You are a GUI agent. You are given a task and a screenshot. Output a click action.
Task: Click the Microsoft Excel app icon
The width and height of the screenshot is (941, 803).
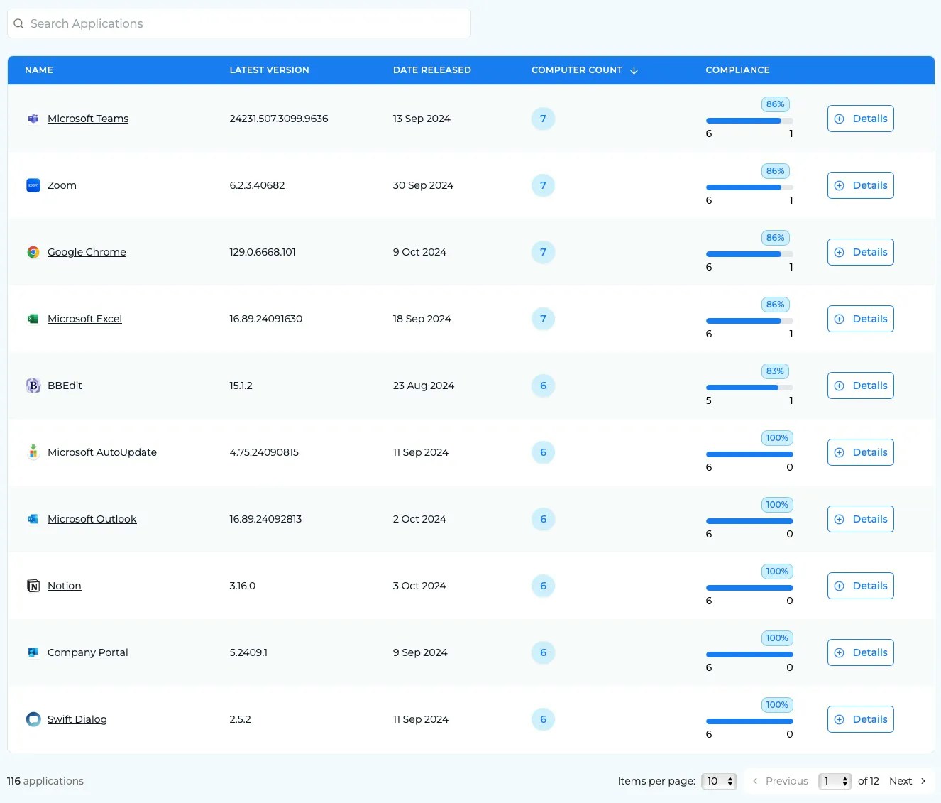(x=33, y=319)
